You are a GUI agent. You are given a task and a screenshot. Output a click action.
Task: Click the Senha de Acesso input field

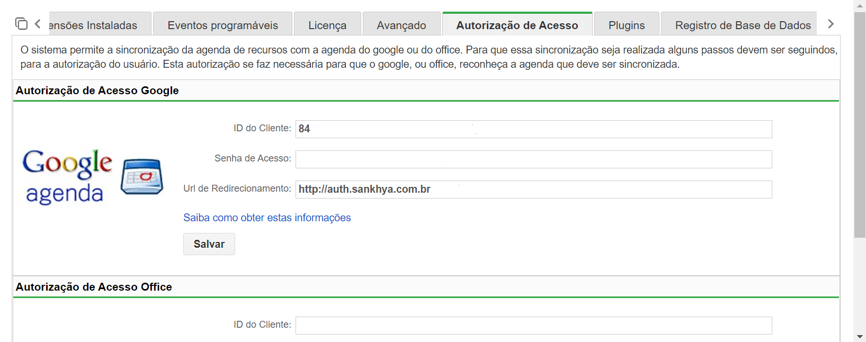point(534,159)
